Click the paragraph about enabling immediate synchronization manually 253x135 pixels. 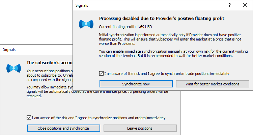coord(173,53)
